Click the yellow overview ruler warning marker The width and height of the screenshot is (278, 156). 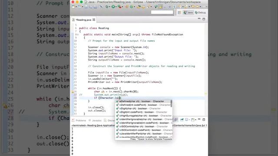click(205, 94)
